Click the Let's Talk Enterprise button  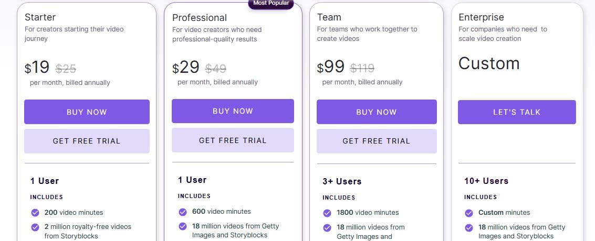(x=517, y=112)
